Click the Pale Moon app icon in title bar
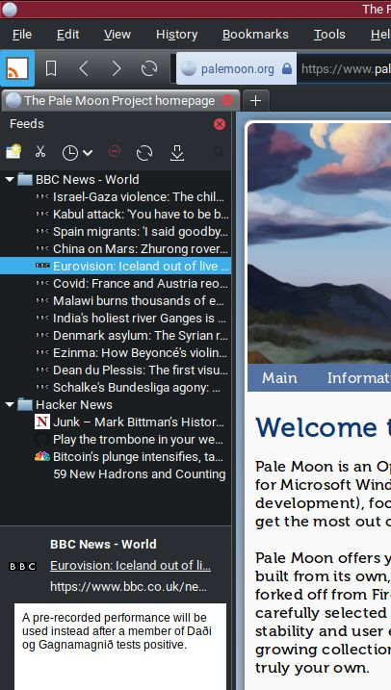 10,10
